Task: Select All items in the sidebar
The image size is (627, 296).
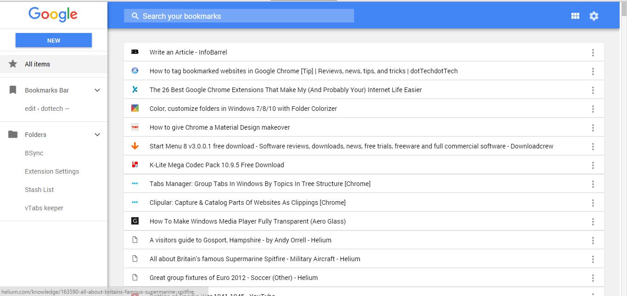Action: (x=37, y=64)
